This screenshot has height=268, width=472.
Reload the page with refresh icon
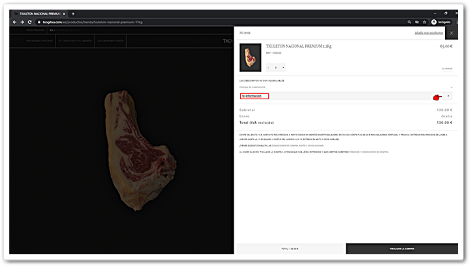[x=29, y=22]
